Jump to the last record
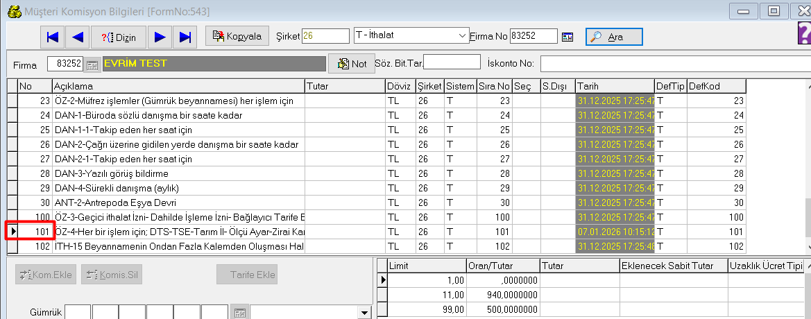 pos(185,37)
